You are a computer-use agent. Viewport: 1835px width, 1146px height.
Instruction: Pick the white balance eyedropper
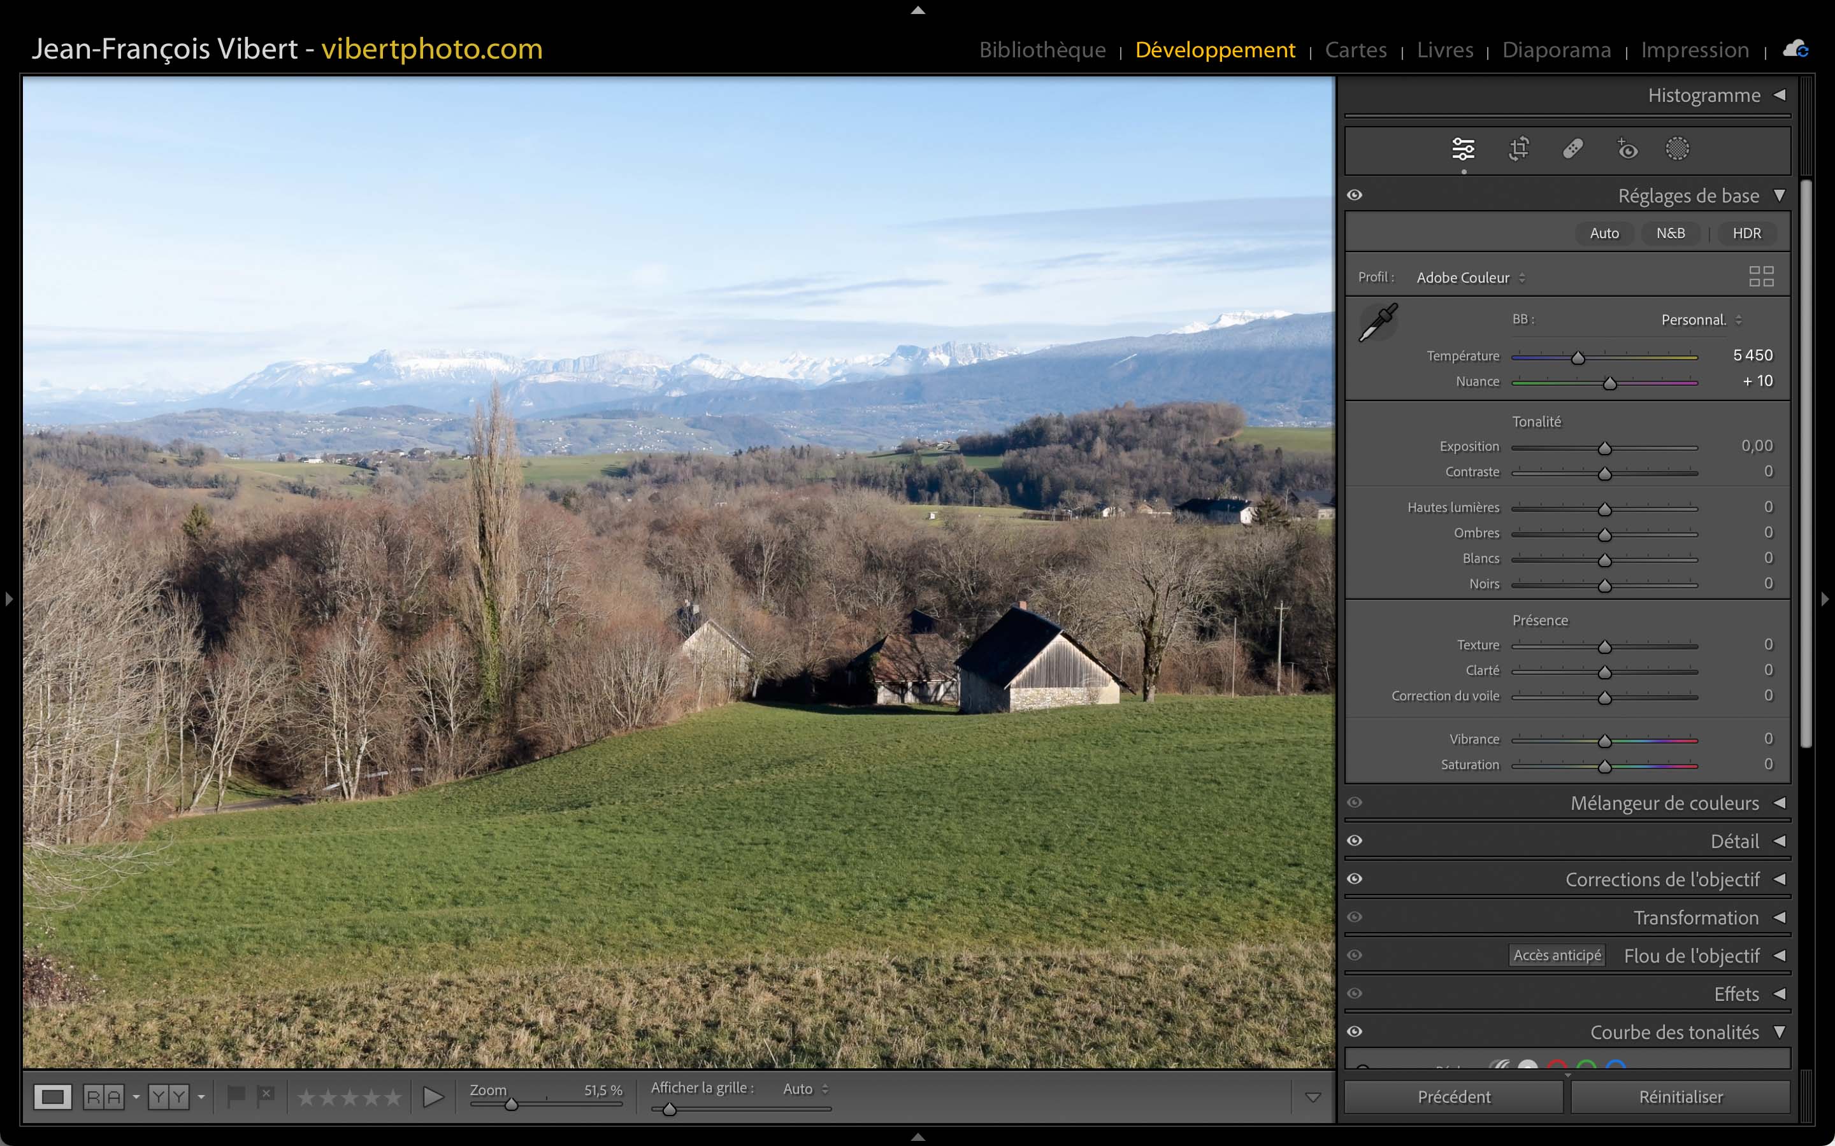(1378, 323)
